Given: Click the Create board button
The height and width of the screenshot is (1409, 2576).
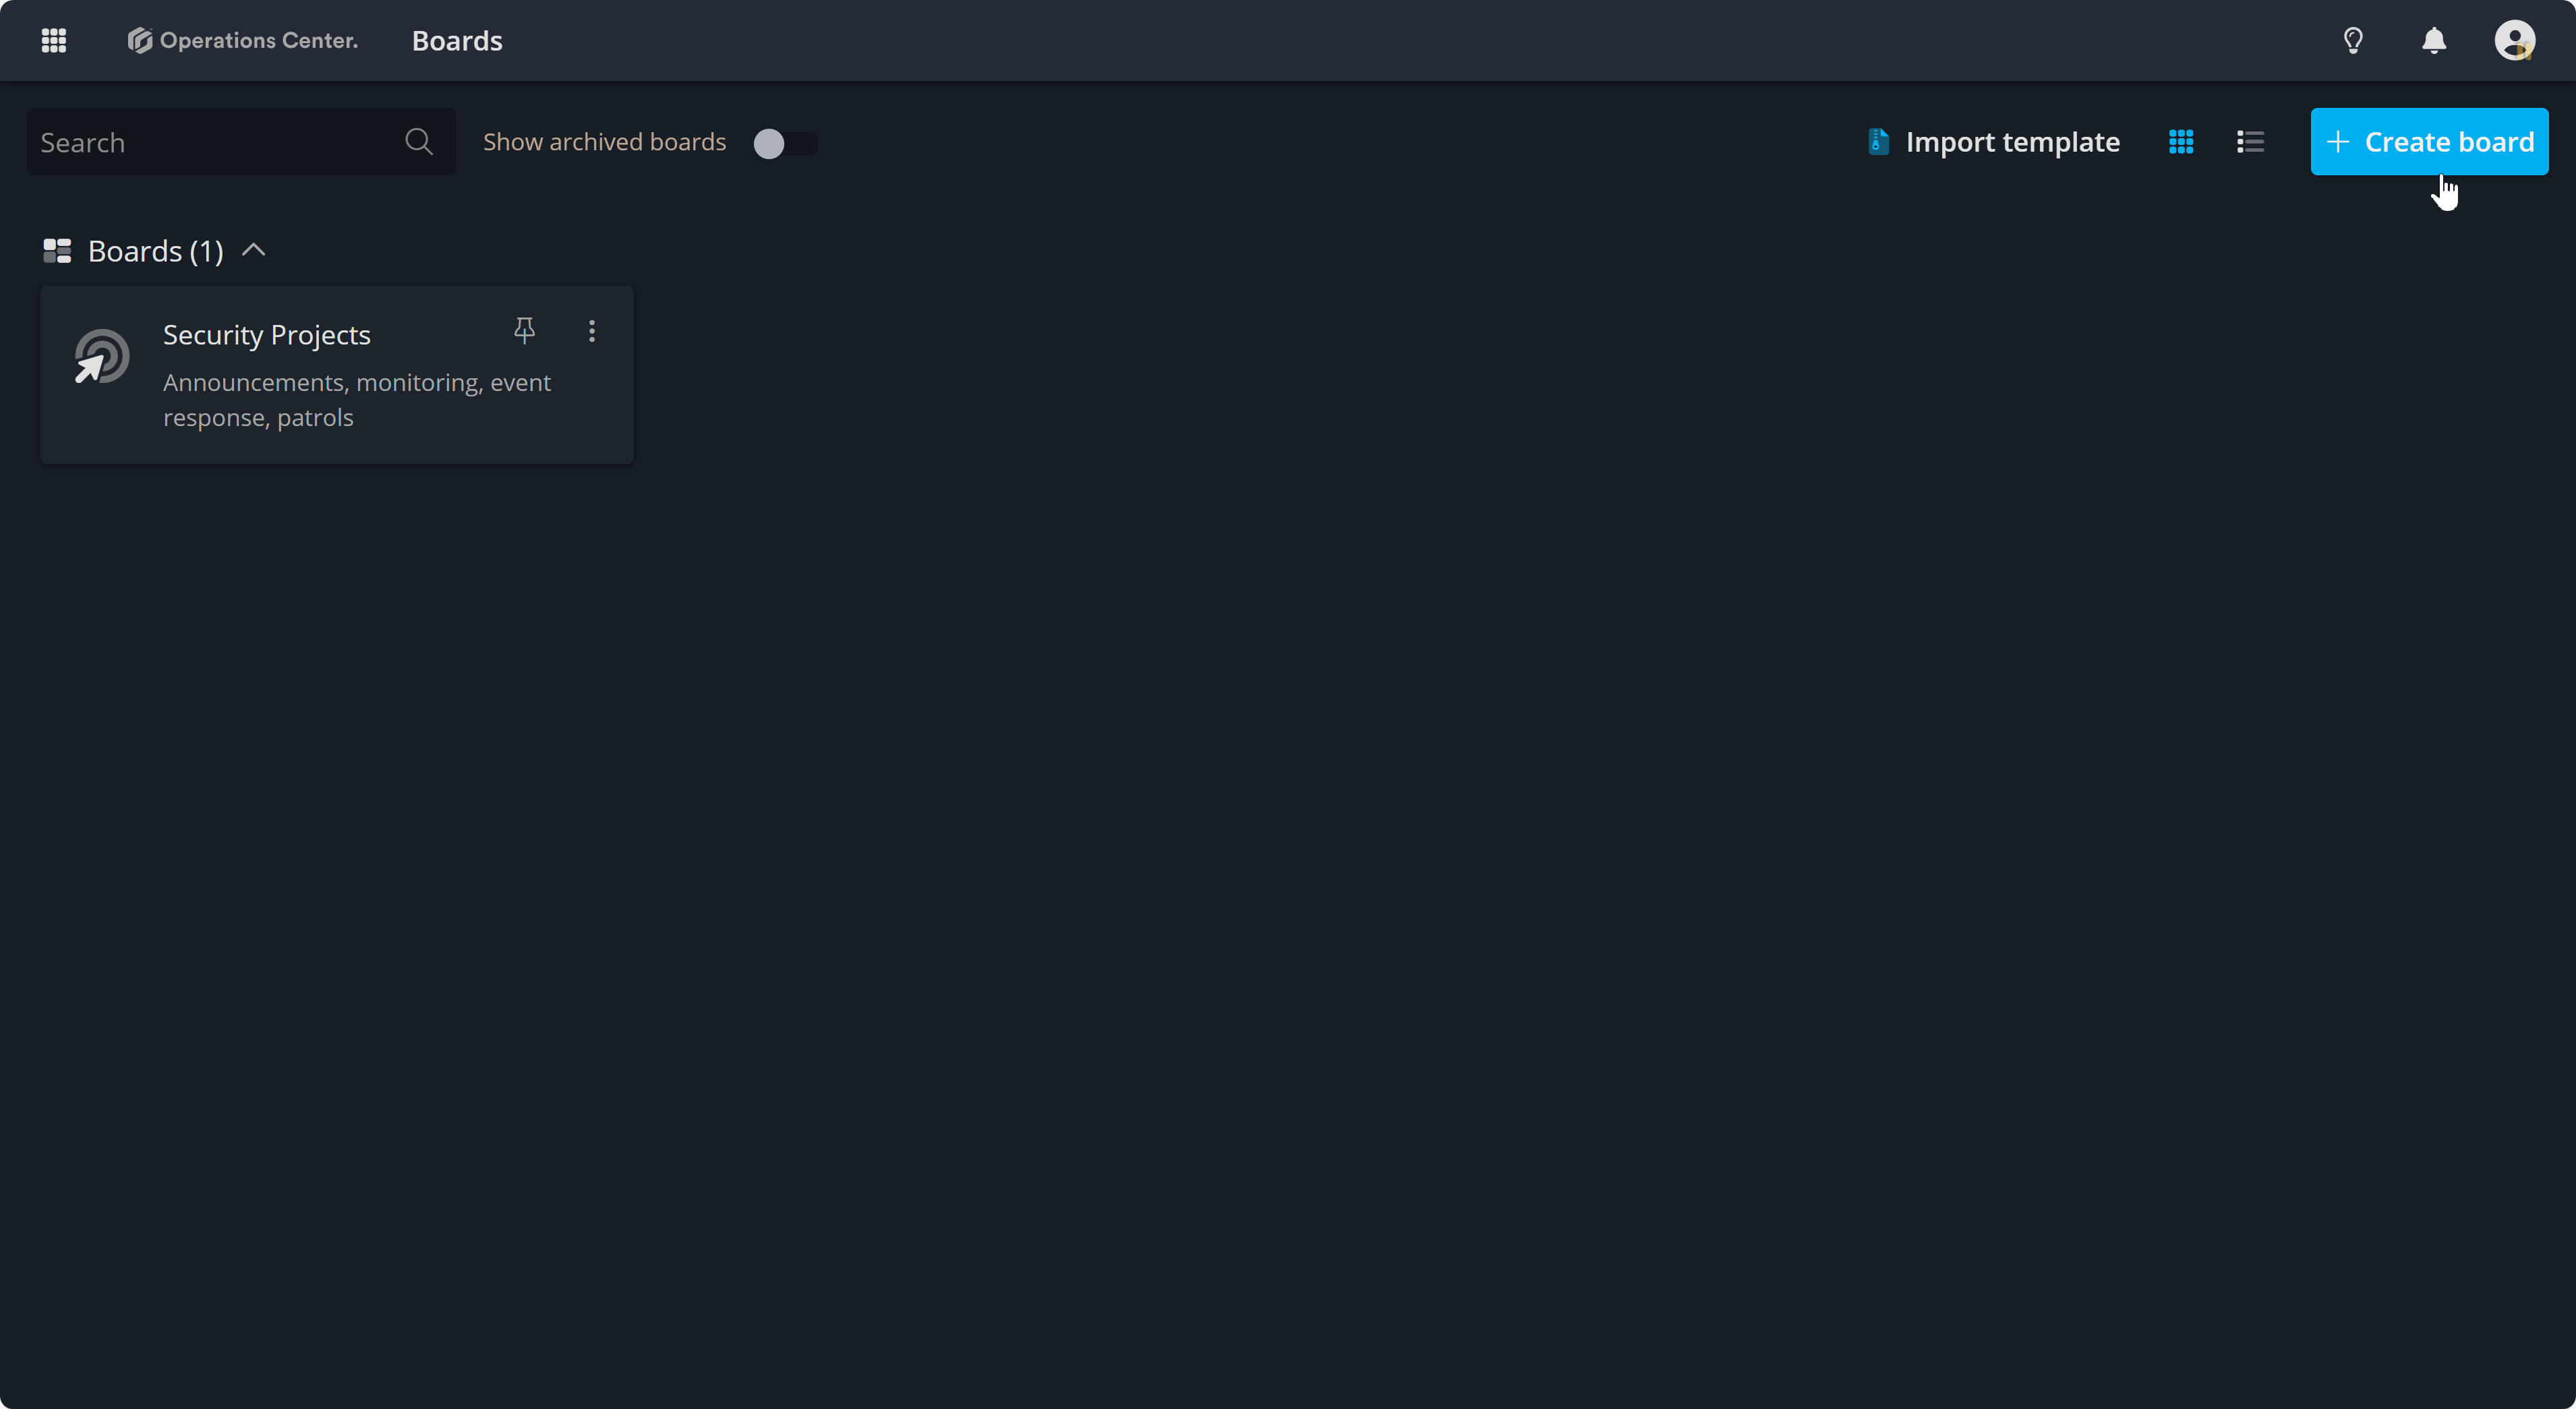Looking at the screenshot, I should [x=2429, y=142].
